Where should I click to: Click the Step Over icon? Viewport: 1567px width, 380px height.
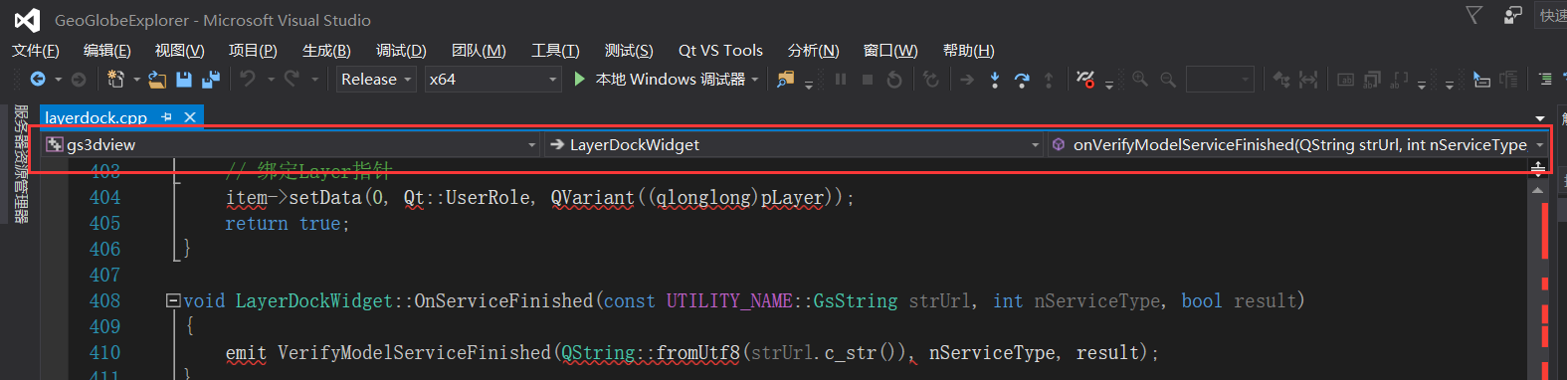pyautogui.click(x=1022, y=80)
